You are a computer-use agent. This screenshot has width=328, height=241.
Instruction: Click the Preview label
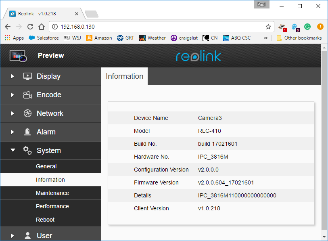pyautogui.click(x=51, y=55)
